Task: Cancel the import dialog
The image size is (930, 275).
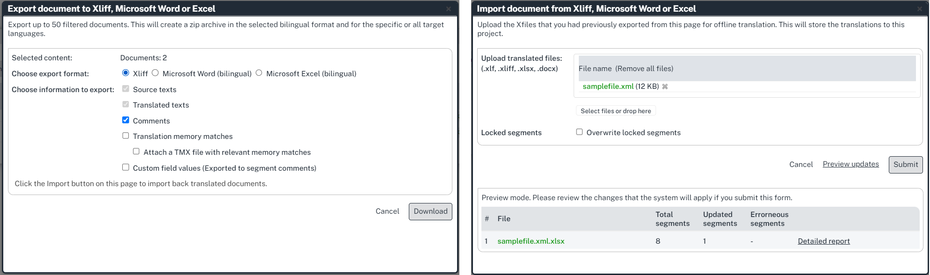Action: click(x=801, y=165)
